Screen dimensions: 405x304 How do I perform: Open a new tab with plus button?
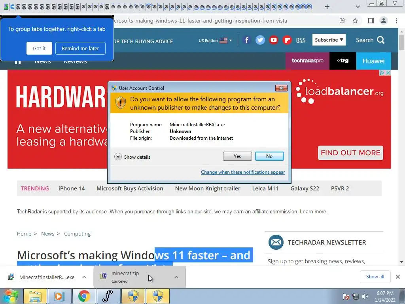(x=327, y=7)
